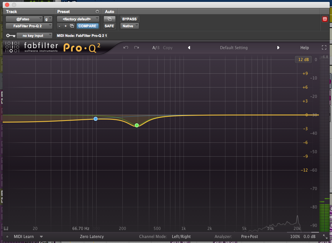The width and height of the screenshot is (332, 243).
Task: Open the Default Setting preset list
Action: (234, 48)
